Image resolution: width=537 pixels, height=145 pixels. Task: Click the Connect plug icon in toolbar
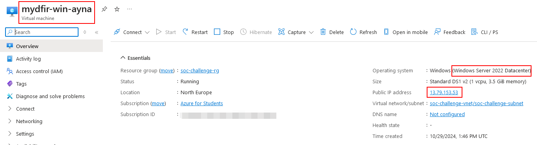(x=117, y=32)
